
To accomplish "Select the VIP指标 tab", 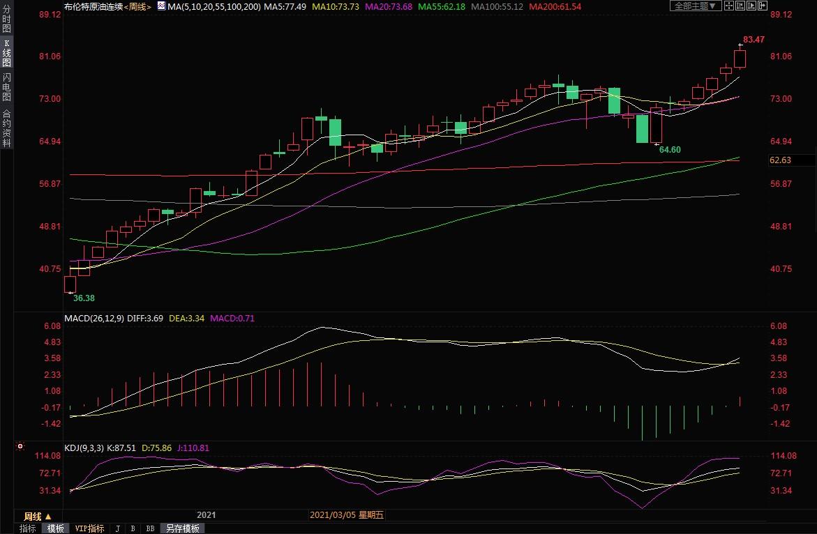I will coord(89,528).
